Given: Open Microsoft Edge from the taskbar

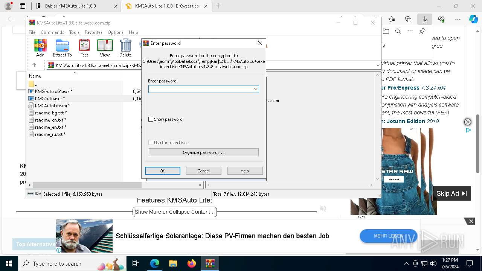Looking at the screenshot, I should pos(155,263).
